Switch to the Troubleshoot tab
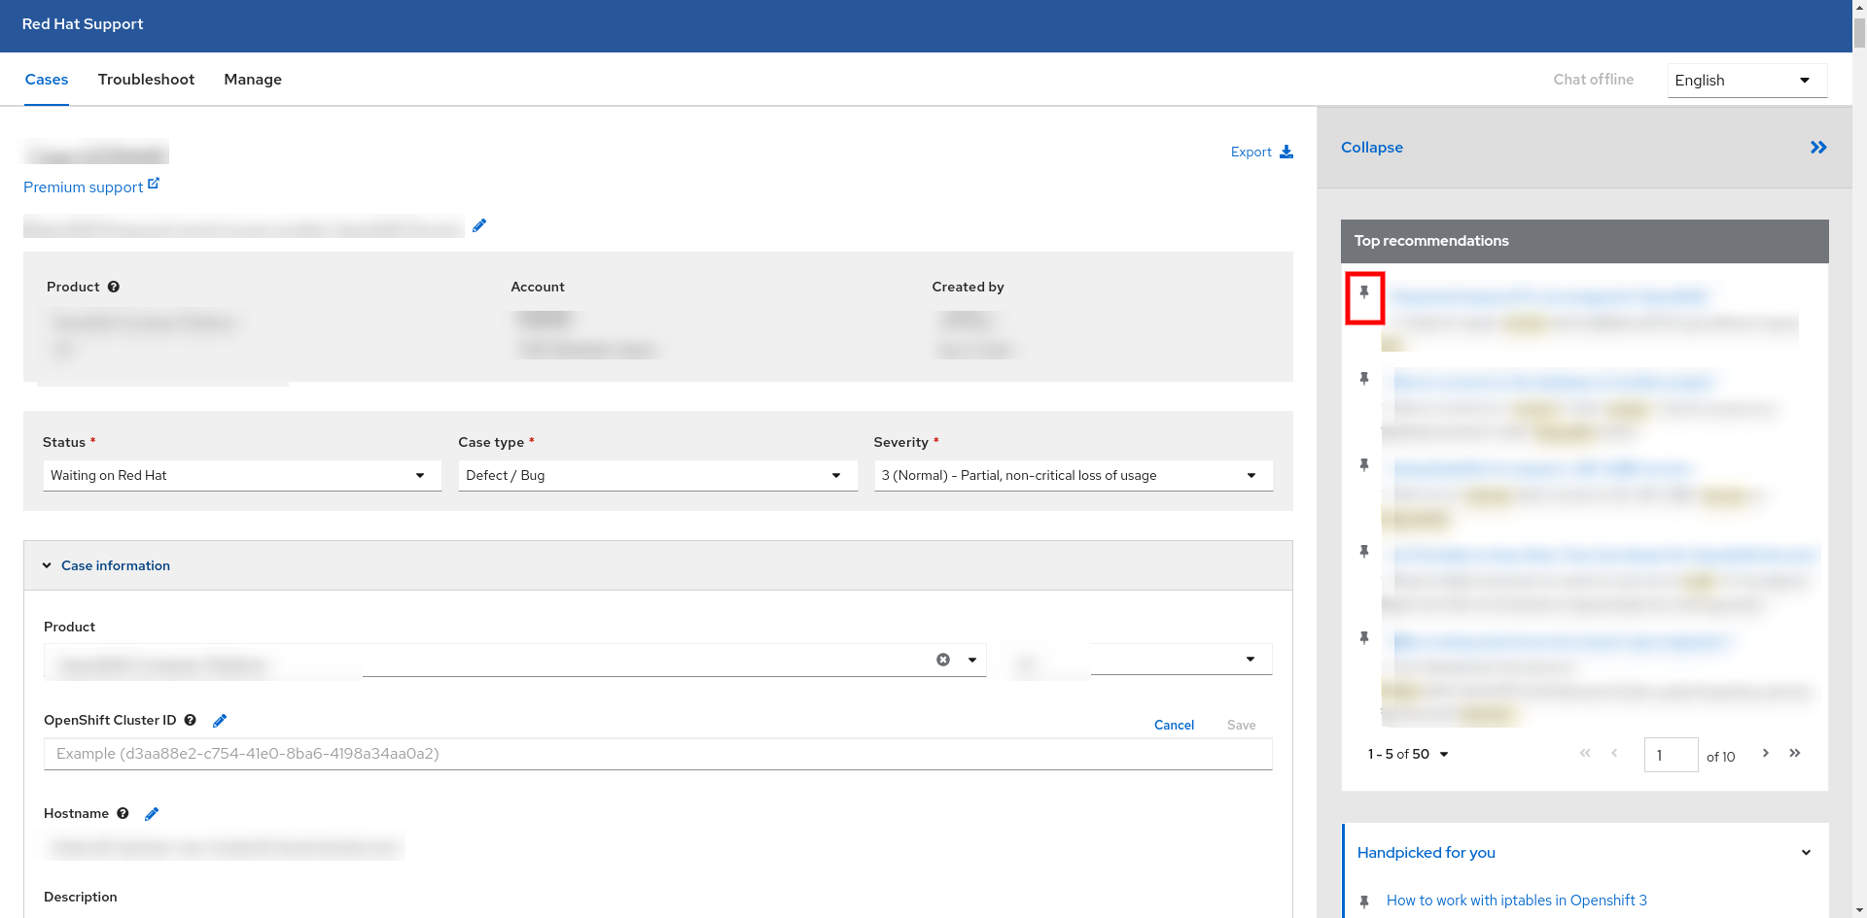This screenshot has height=918, width=1867. 146,80
